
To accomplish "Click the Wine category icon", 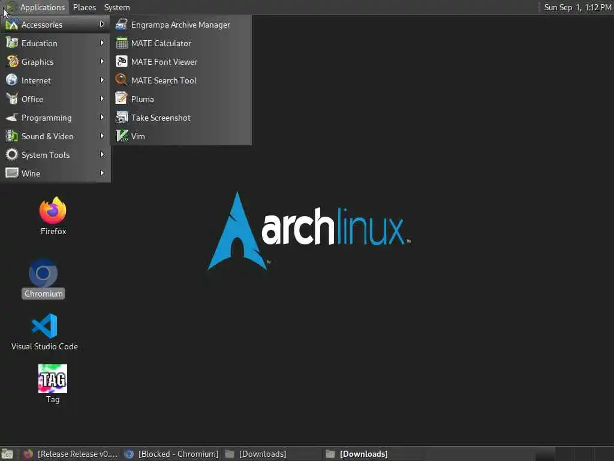I will [12, 173].
